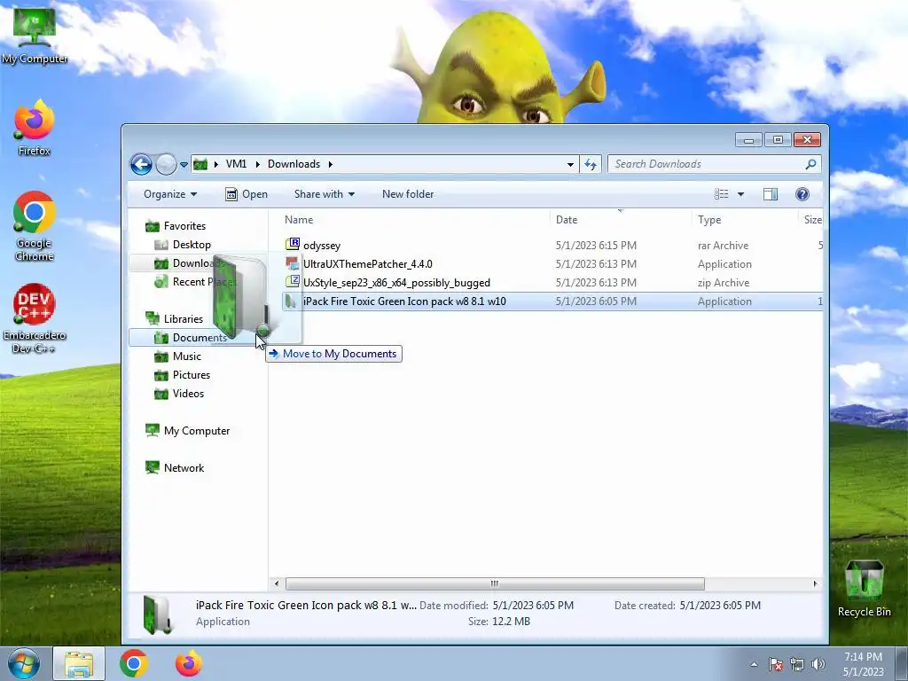The width and height of the screenshot is (908, 681).
Task: Open the recent locations dropdown arrow
Action: click(x=184, y=165)
